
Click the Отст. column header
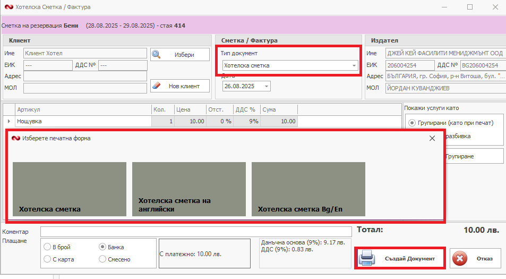[220, 109]
